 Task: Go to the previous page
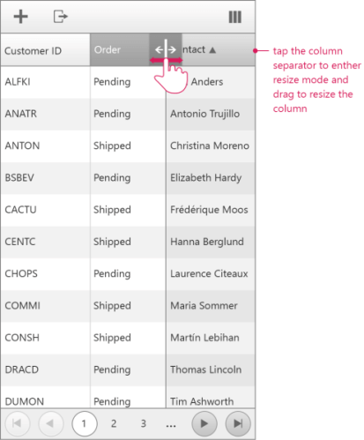[x=51, y=423]
